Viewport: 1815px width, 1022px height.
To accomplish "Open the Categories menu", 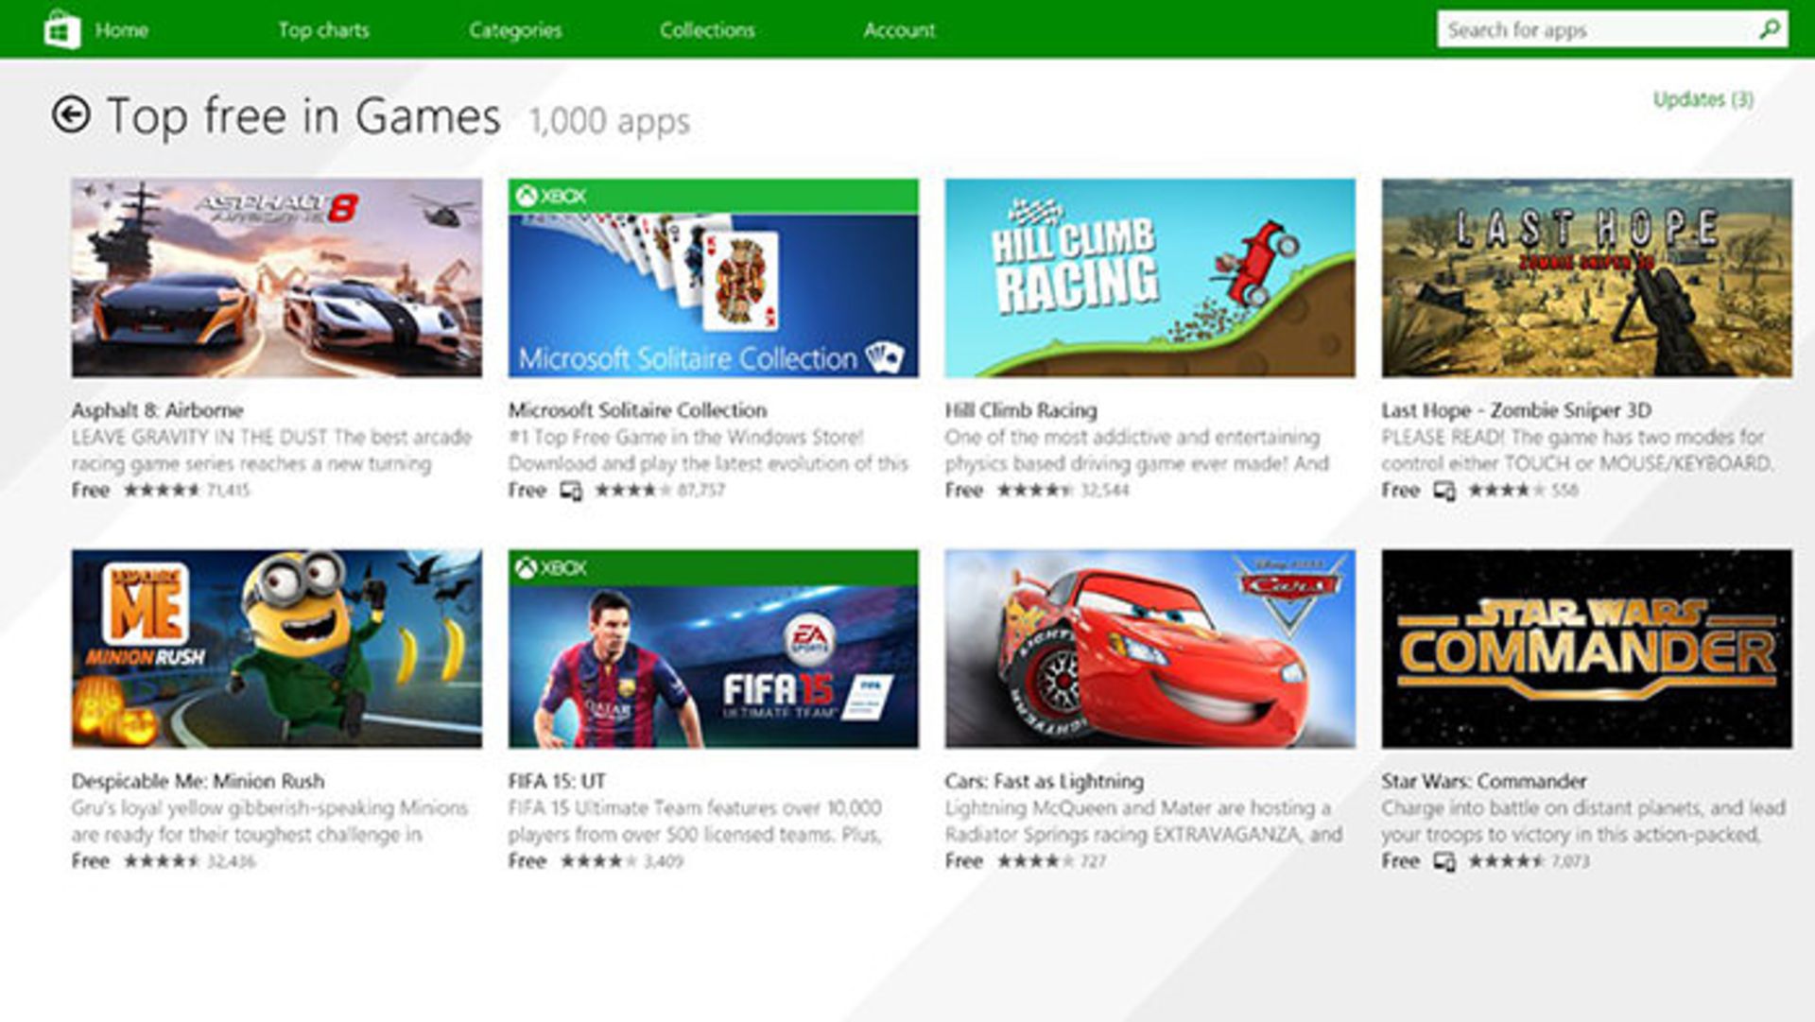I will (x=515, y=30).
